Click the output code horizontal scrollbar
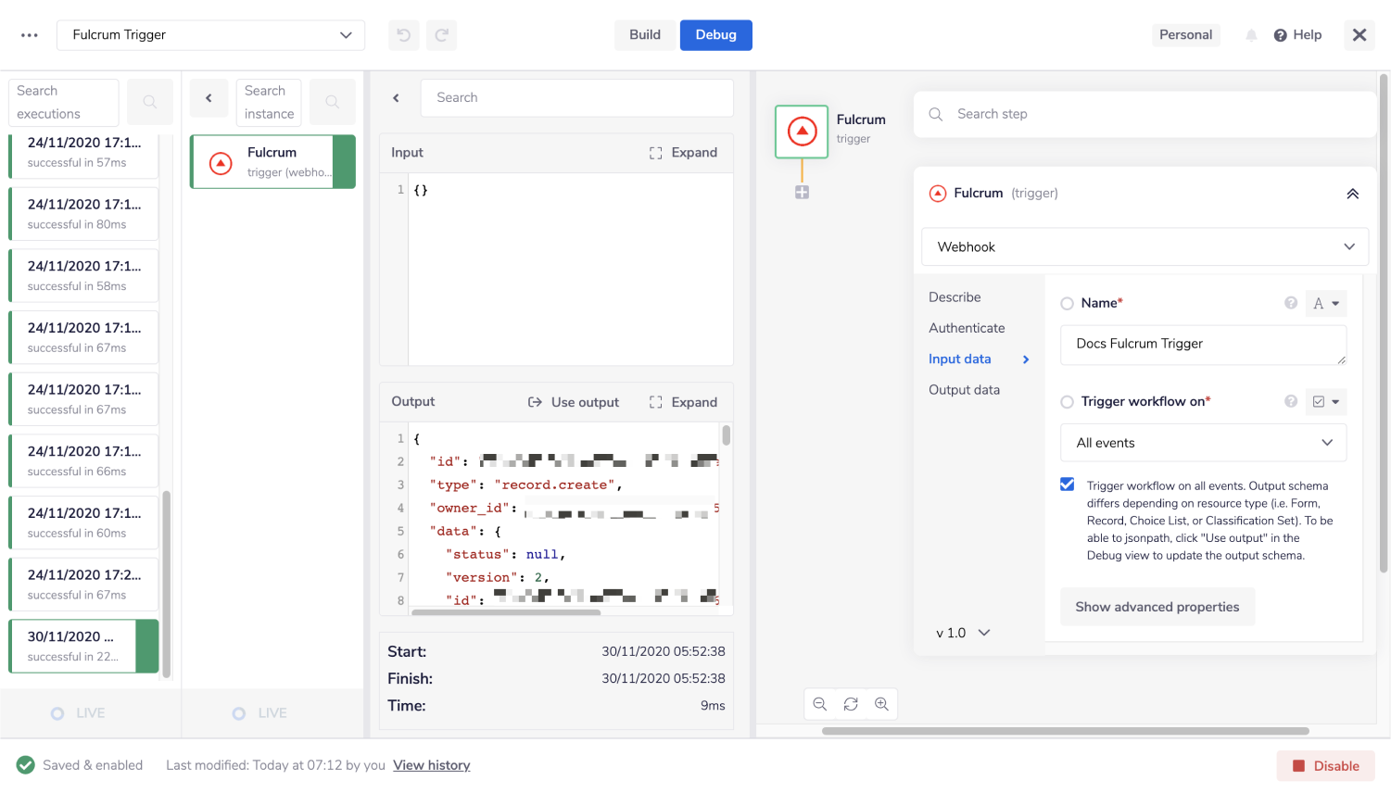This screenshot has width=1391, height=793. 506,612
